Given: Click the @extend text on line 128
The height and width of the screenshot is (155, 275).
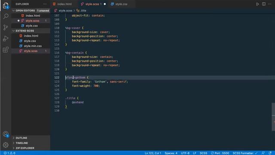Looking at the screenshot, I should point(77,102).
